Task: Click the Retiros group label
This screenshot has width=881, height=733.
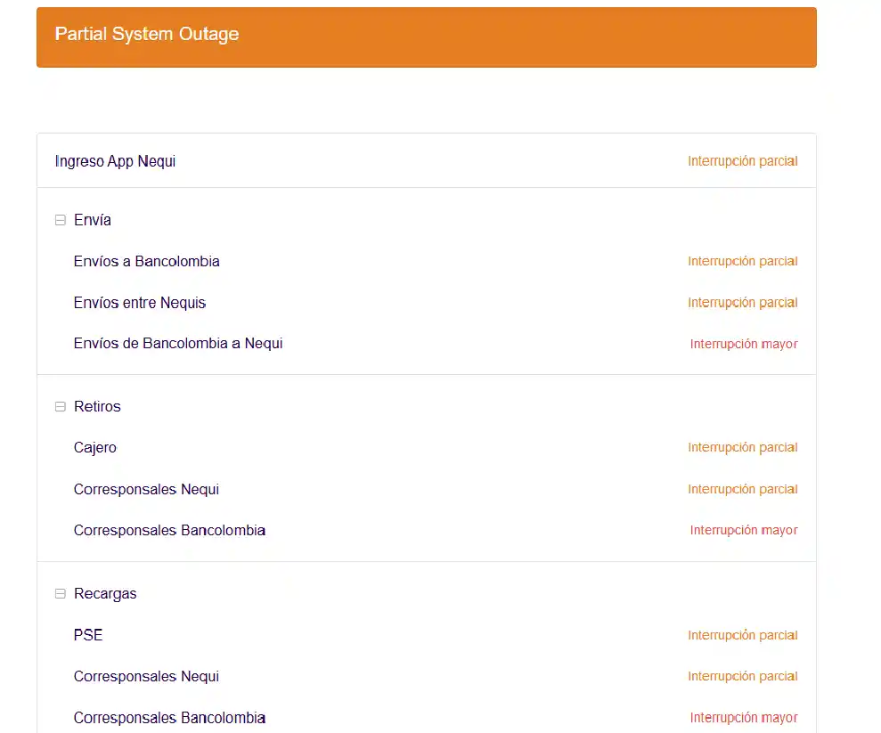Action: 97,406
